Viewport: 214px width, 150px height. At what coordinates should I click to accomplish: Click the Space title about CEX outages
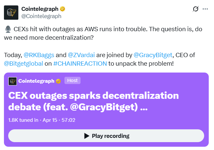[93, 102]
